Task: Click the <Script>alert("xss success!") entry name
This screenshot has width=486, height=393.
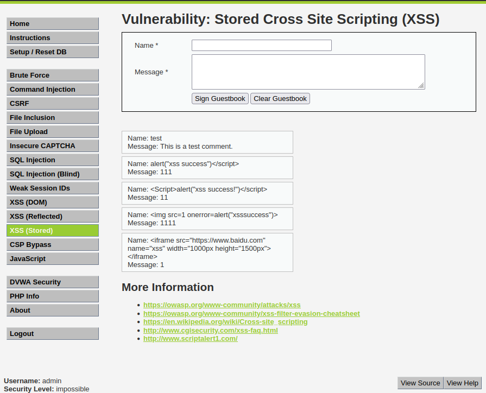Action: tap(198, 189)
